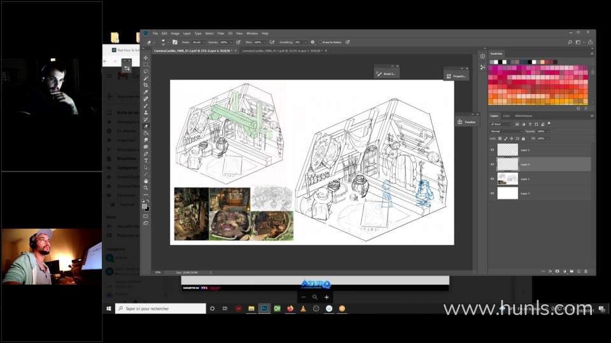This screenshot has width=611, height=343.
Task: Open Firefox from the taskbar
Action: [290, 309]
